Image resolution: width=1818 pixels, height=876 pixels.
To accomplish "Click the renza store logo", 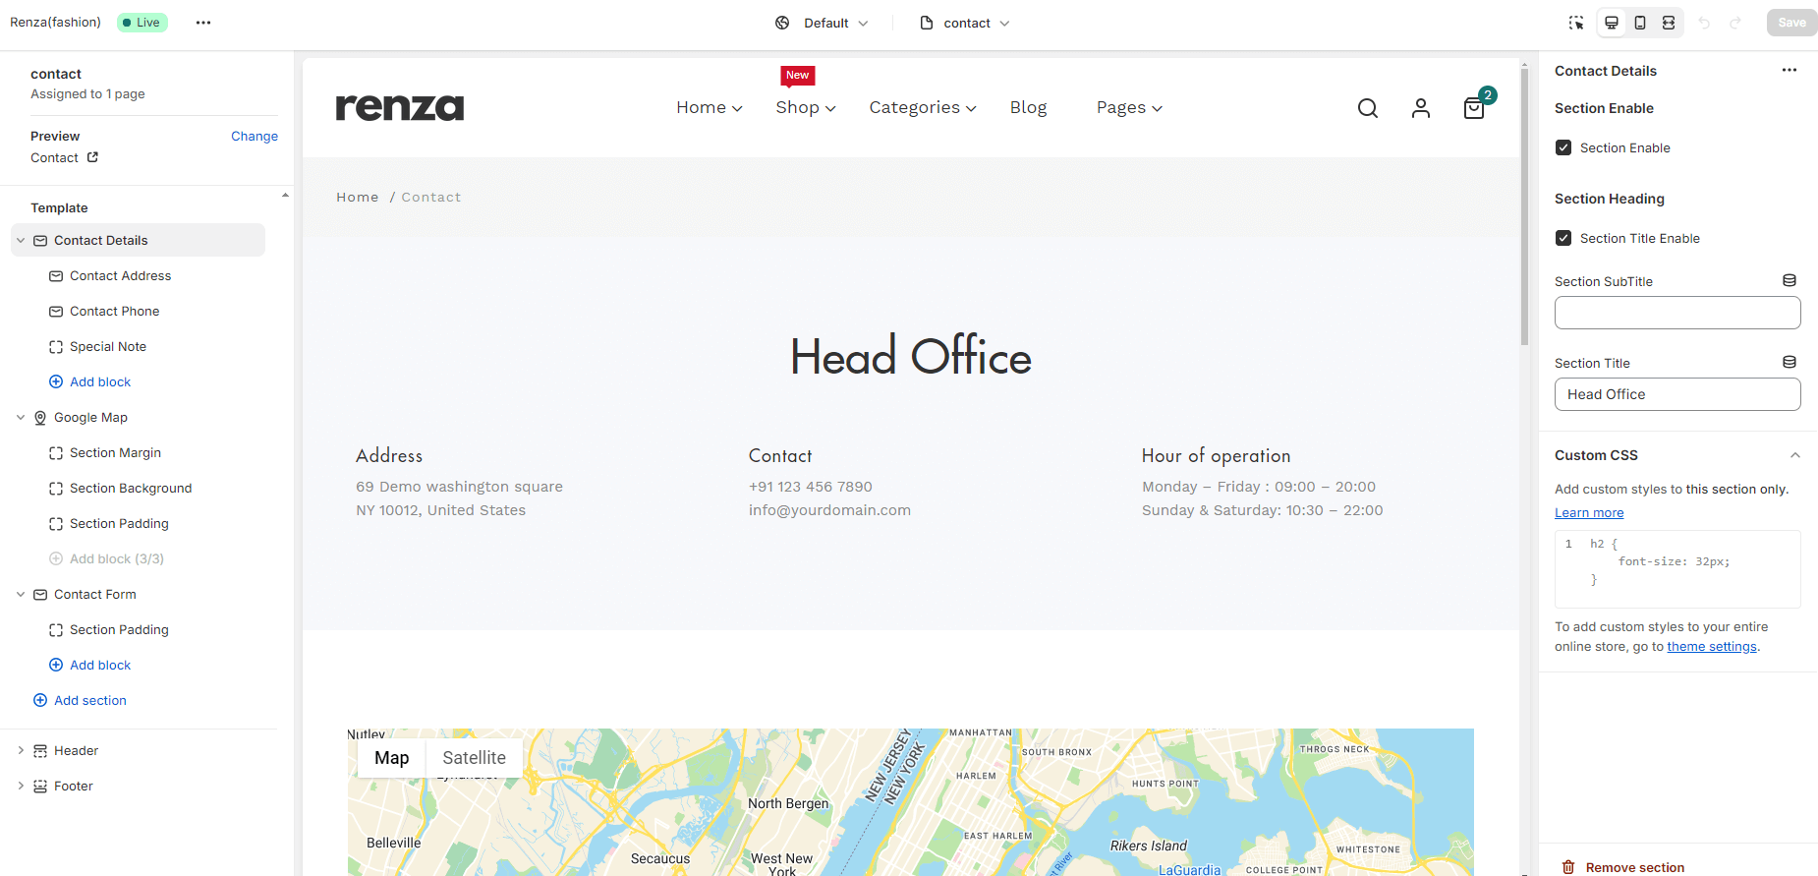I will coord(400,107).
